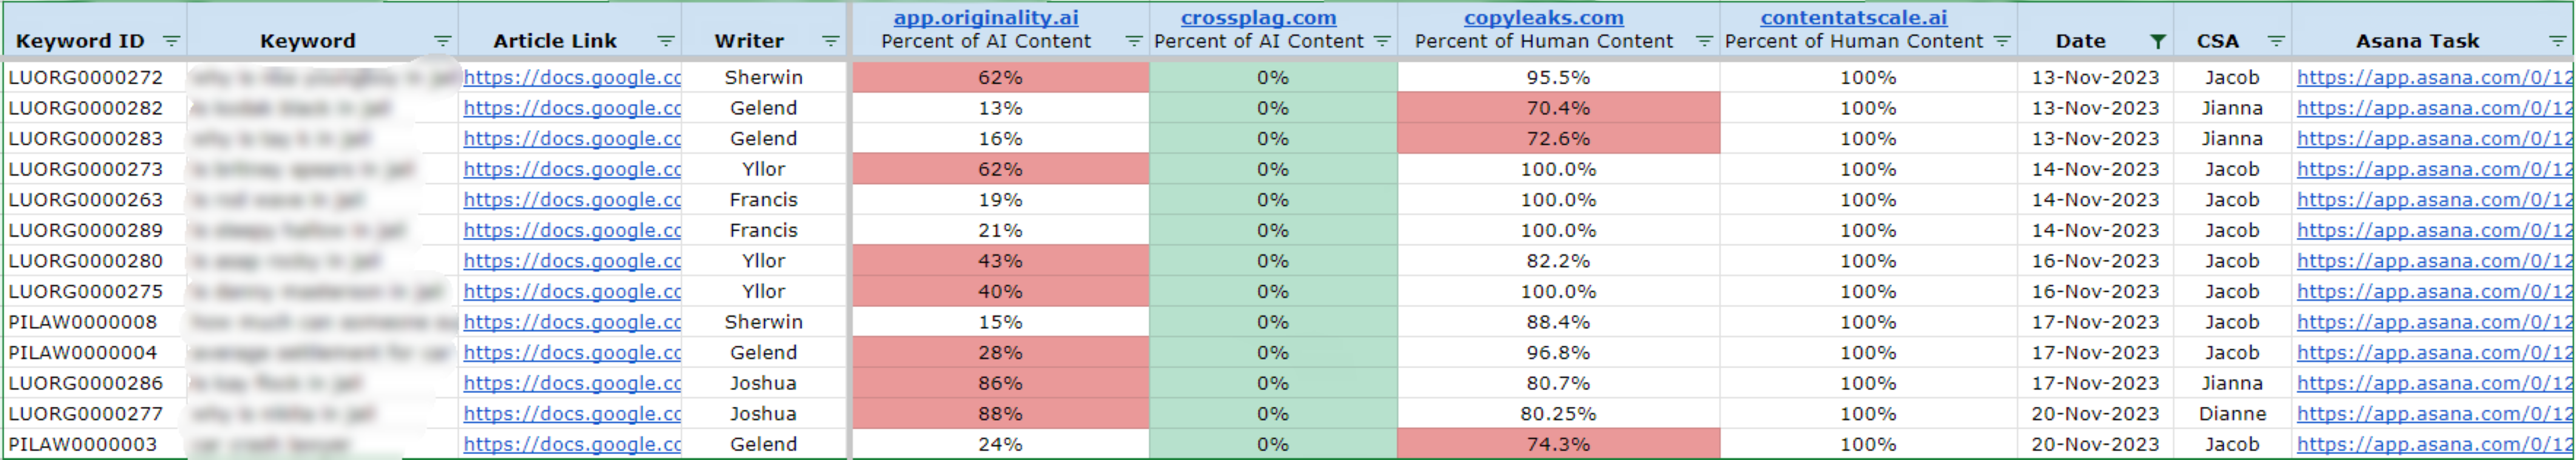The height and width of the screenshot is (460, 2576).
Task: Open the Keyword column filter icon
Action: point(442,41)
